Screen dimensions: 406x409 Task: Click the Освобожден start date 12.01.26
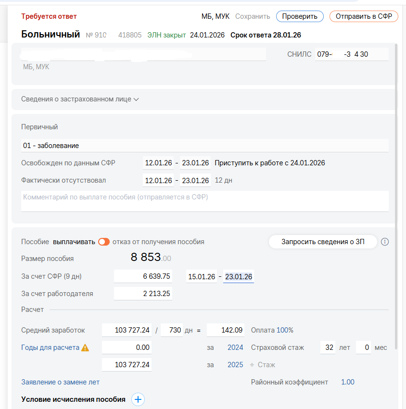point(158,163)
